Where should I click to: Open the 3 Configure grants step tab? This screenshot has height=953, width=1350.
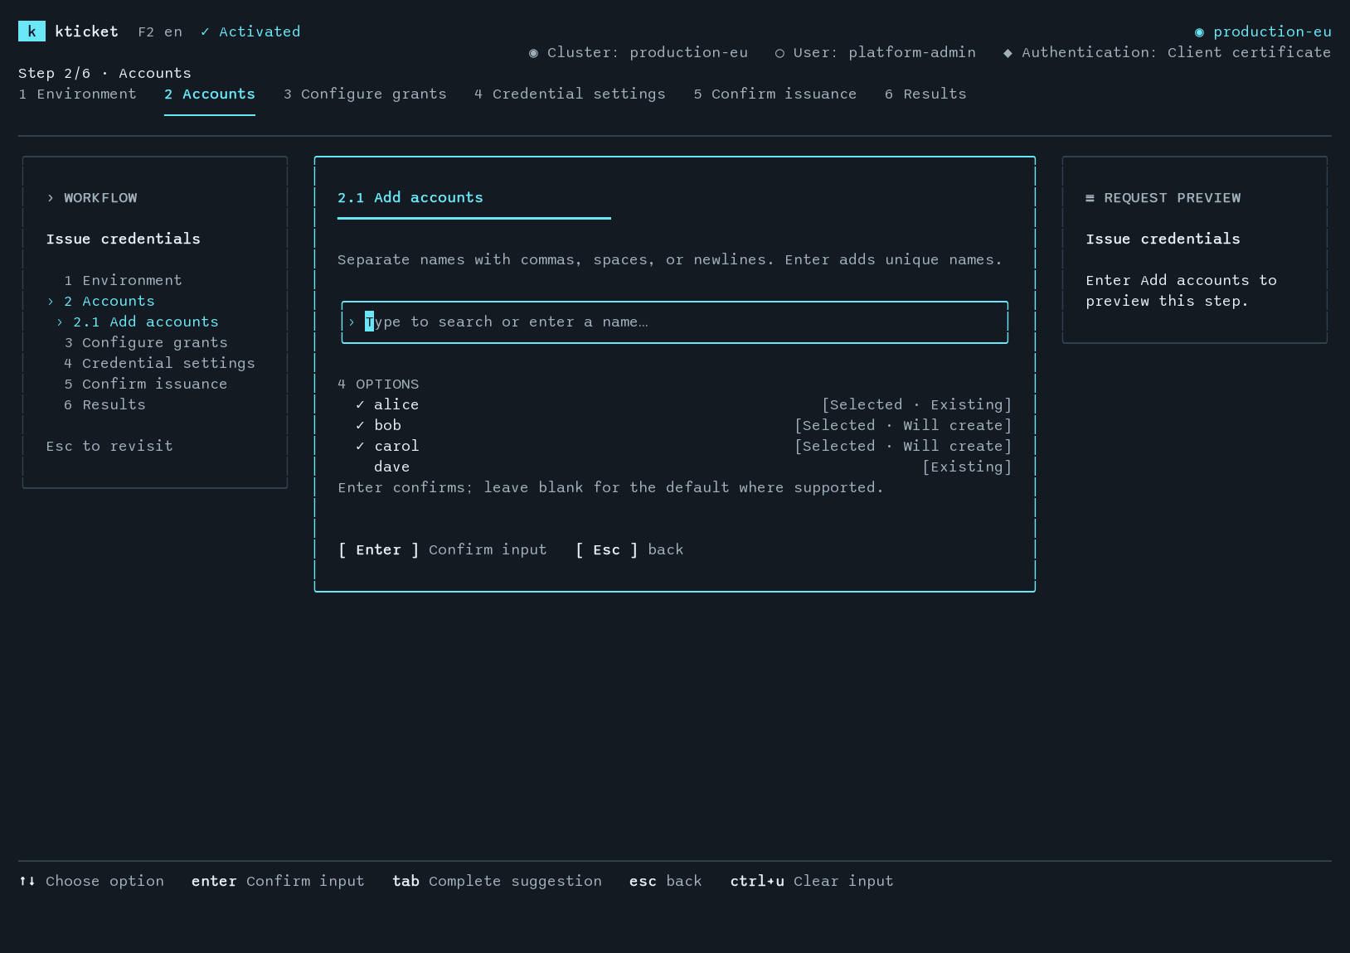[x=365, y=94]
